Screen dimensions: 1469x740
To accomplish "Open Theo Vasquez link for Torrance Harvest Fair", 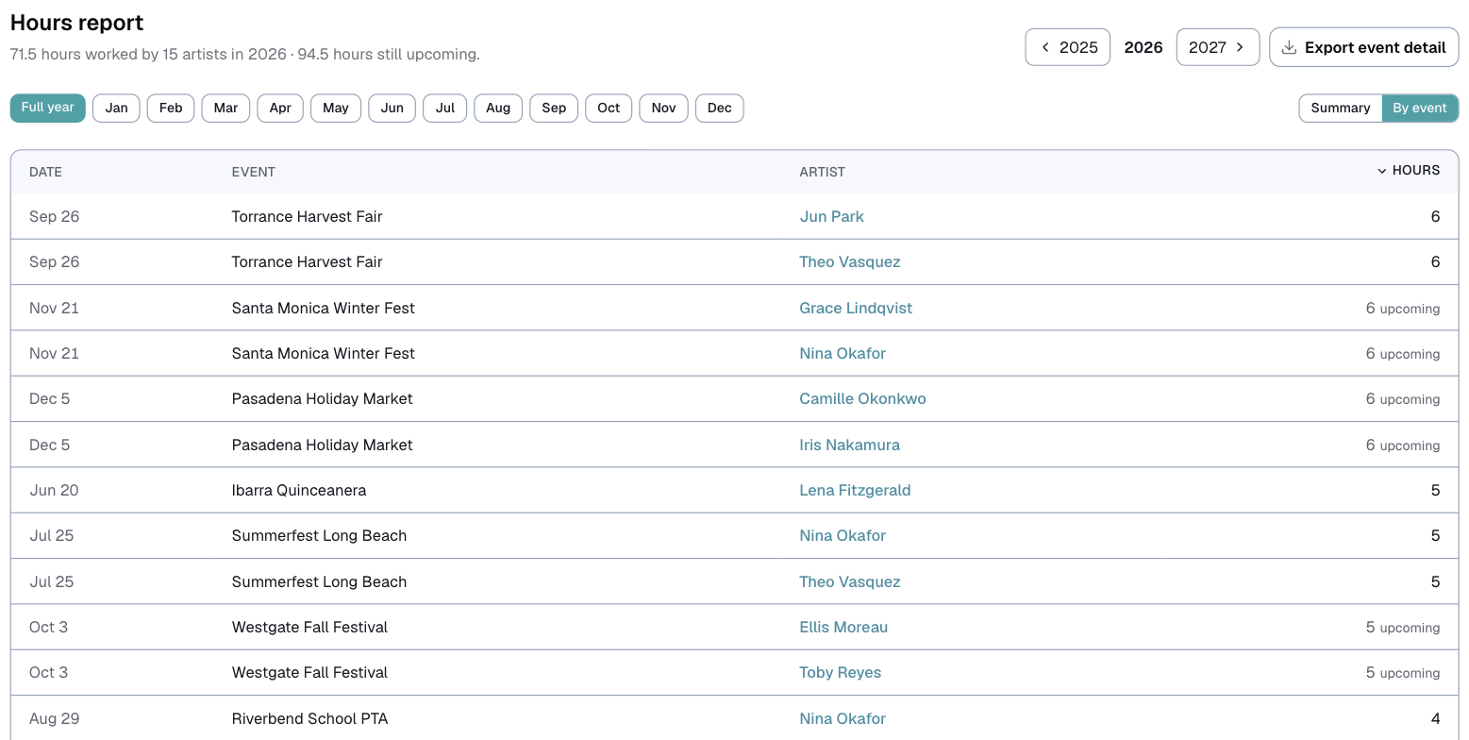I will coord(850,261).
